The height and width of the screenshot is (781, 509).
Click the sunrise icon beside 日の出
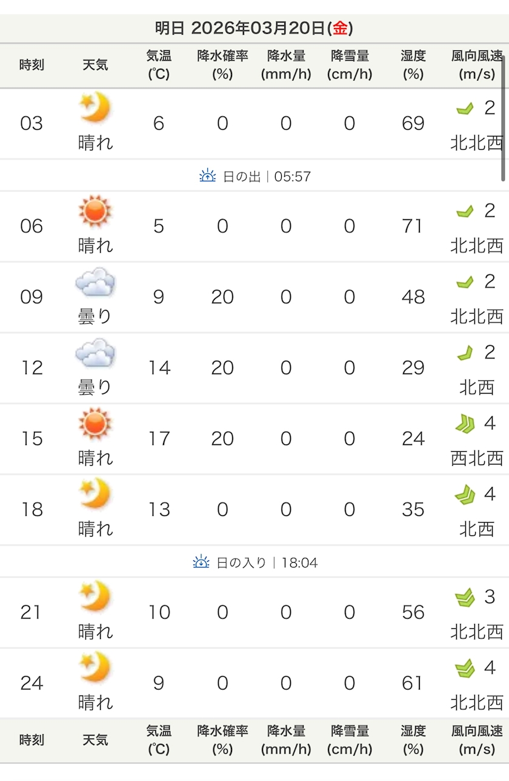click(x=207, y=176)
